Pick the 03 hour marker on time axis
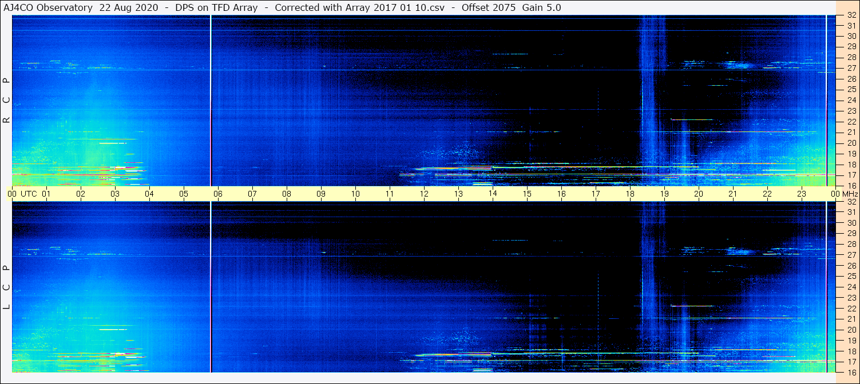Screen dimensions: 860x384 click(x=115, y=194)
